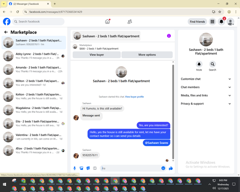Open Chrome three-dot menu

click(236, 12)
